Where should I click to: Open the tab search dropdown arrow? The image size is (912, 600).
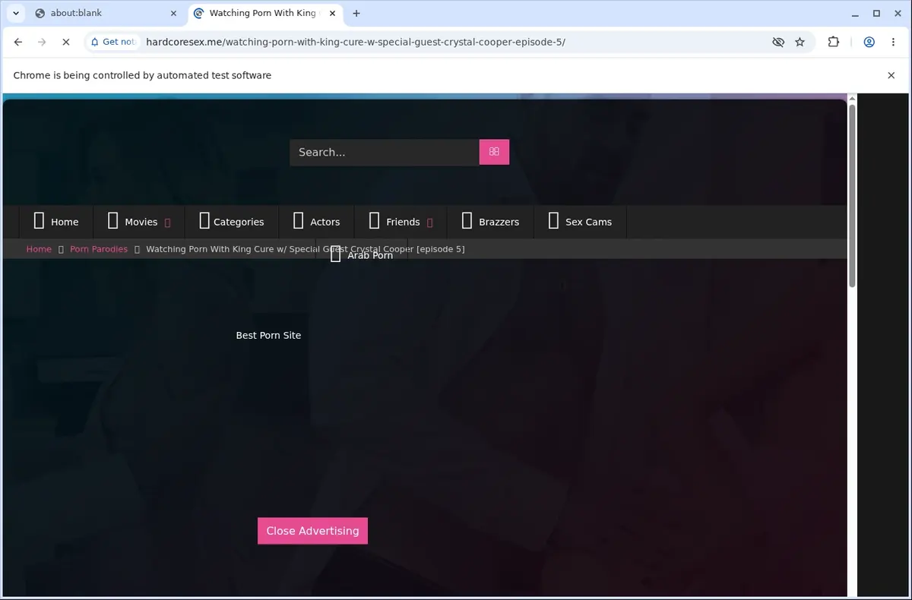pos(16,13)
